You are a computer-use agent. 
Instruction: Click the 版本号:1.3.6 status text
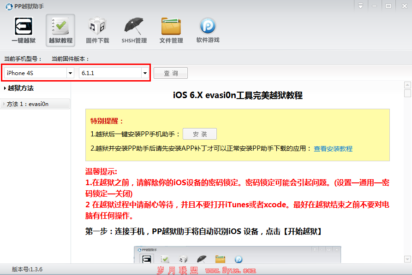[x=27, y=269]
